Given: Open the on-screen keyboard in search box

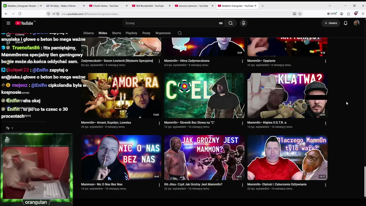Looking at the screenshot, I should [221, 23].
